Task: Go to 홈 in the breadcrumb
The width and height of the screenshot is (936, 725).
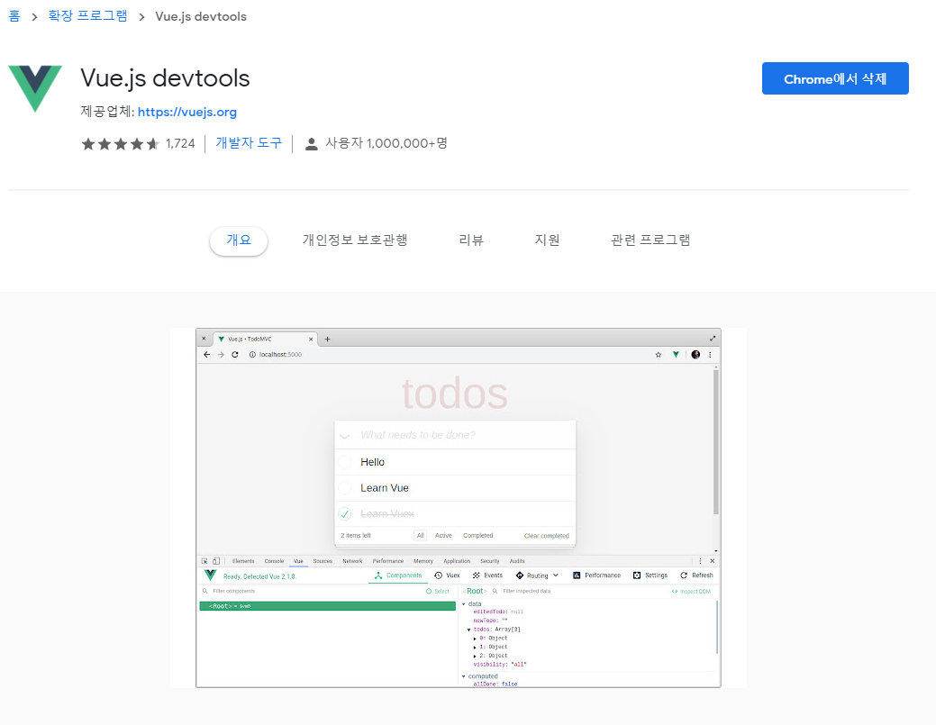Action: tap(14, 16)
